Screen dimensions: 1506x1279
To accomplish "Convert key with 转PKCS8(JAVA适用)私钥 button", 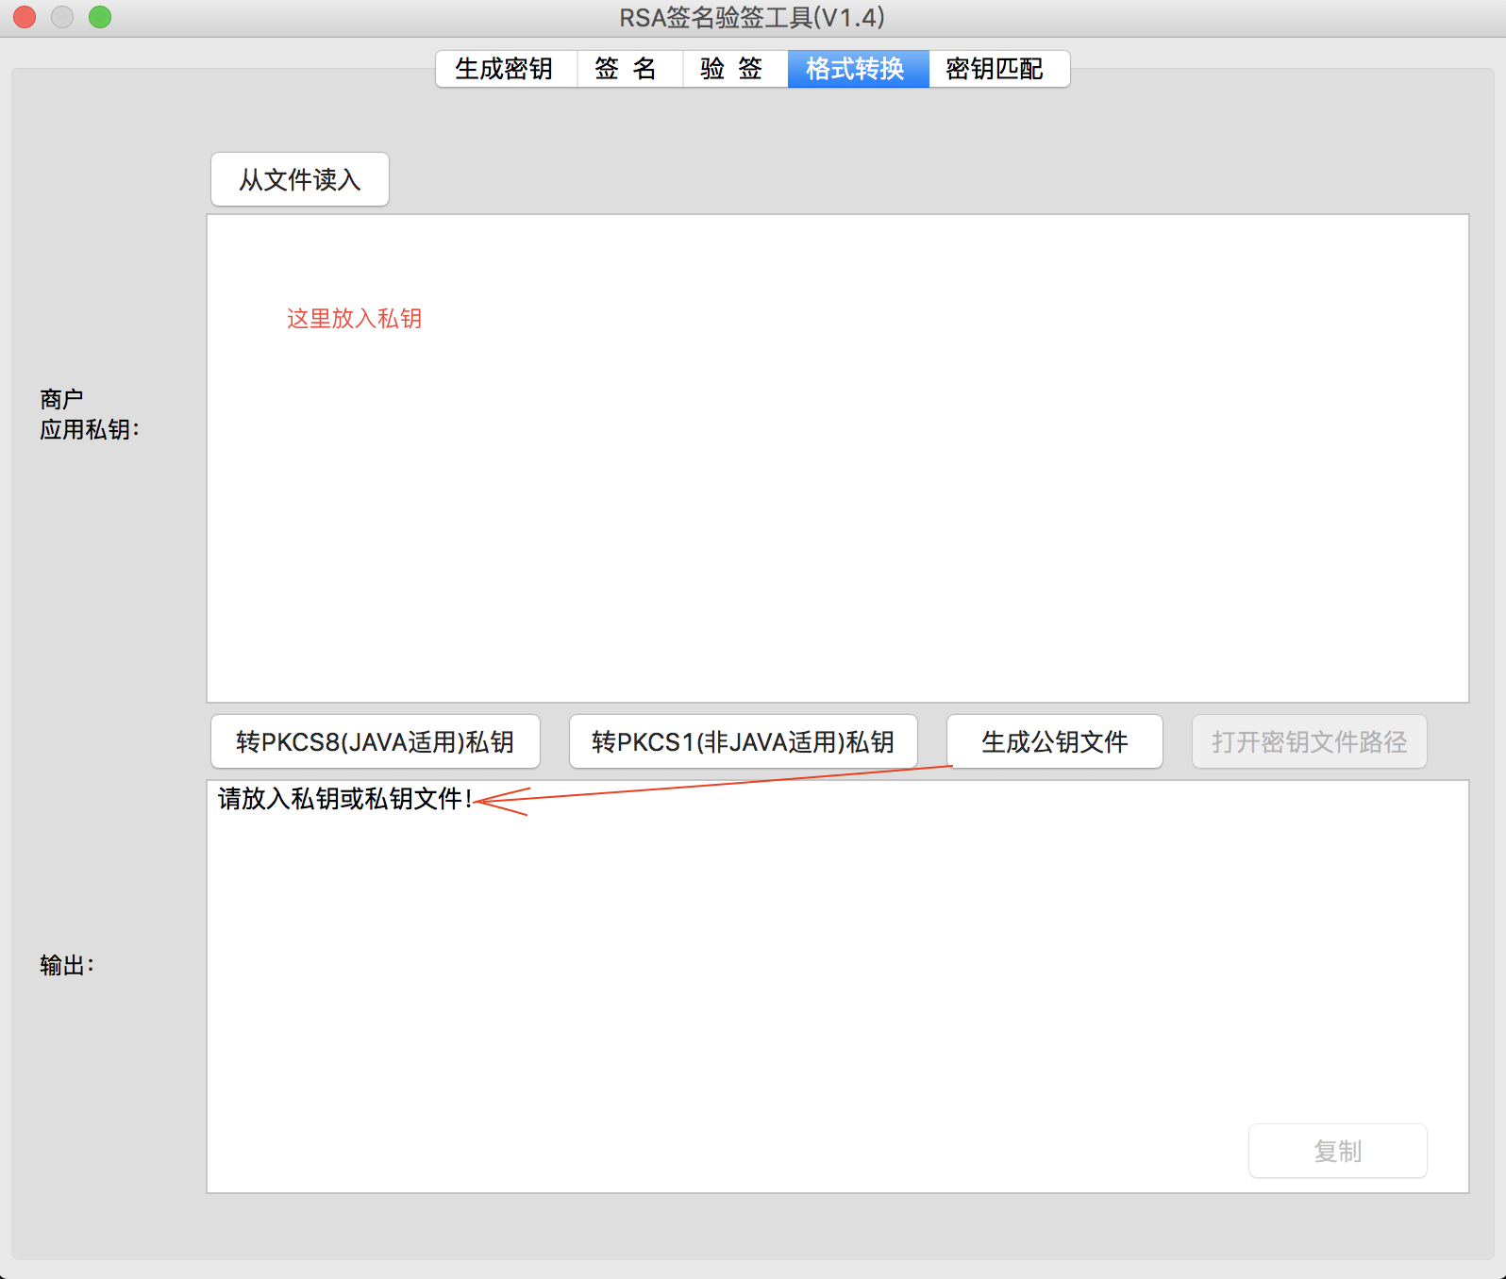I will [376, 741].
